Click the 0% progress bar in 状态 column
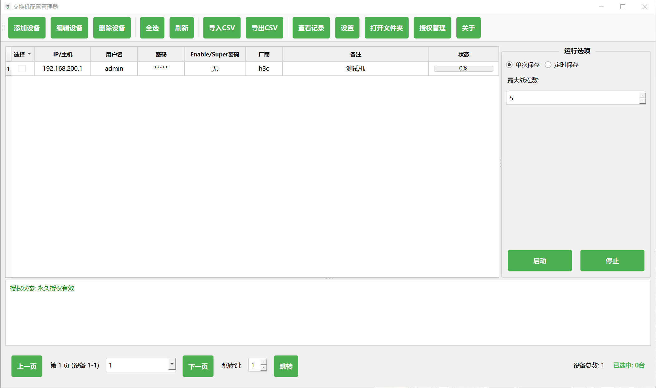The height and width of the screenshot is (388, 656). [x=463, y=69]
